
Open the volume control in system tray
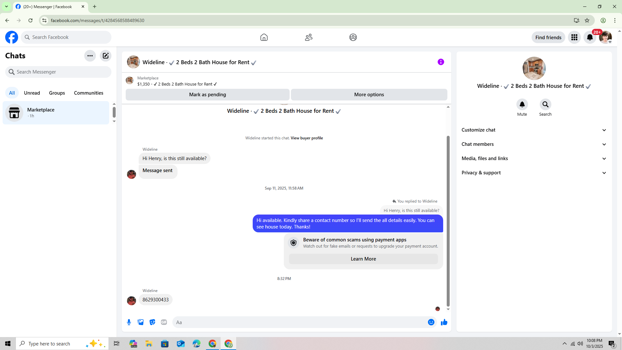580,344
